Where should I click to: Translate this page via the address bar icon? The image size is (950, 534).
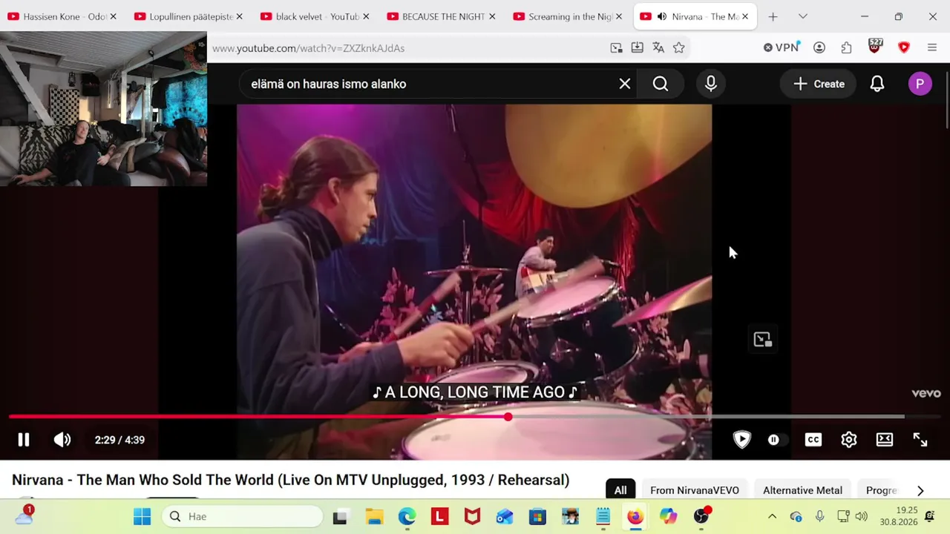(658, 47)
